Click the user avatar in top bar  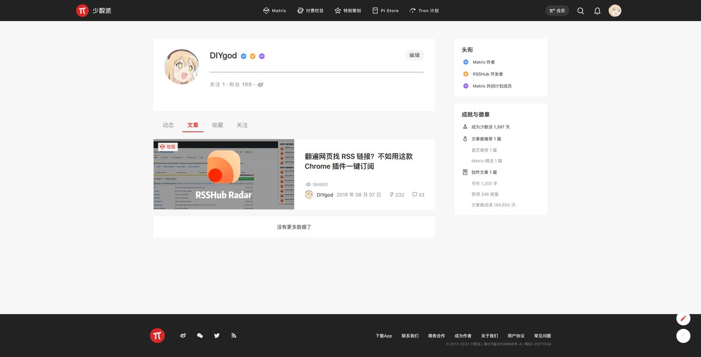615,10
